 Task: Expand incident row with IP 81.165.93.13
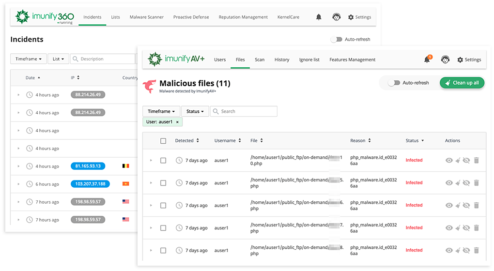pyautogui.click(x=18, y=166)
